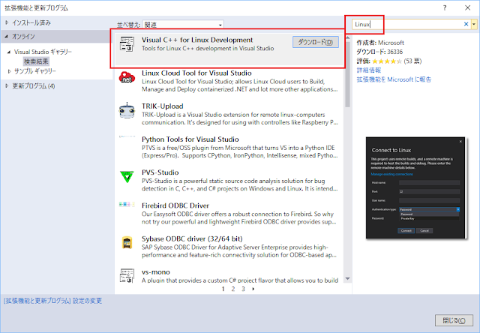Click the ダウンロード: 36336 count text

click(x=379, y=52)
